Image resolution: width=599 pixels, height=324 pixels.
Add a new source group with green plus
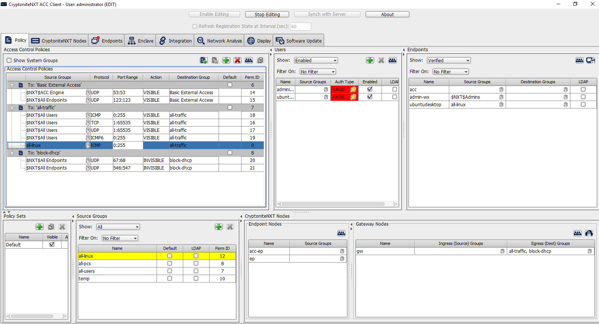[x=219, y=227]
